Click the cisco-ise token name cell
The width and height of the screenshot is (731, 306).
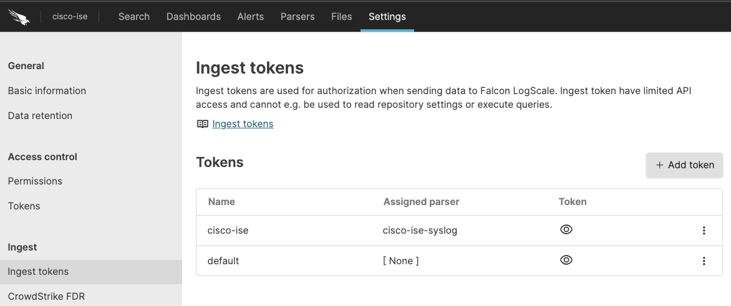coord(228,230)
